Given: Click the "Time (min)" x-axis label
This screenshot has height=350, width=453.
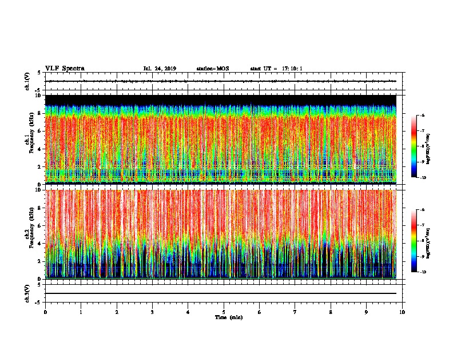Looking at the screenshot, I should point(229,317).
